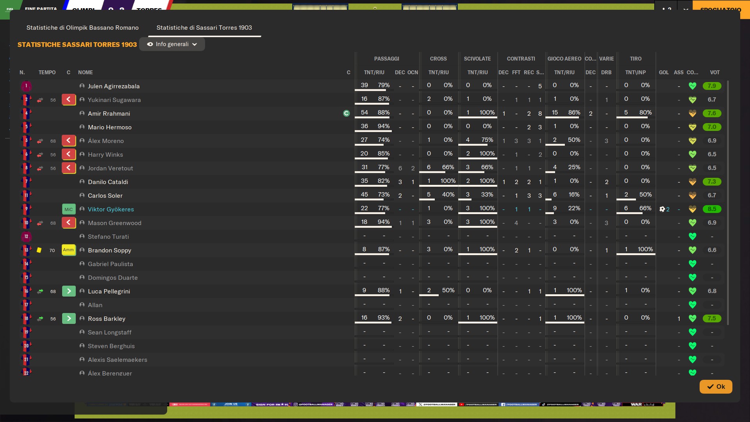
Task: Click Brandon Soppy's yellow Amm badge
Action: (x=69, y=250)
